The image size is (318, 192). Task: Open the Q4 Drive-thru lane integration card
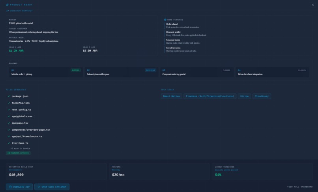(x=272, y=72)
